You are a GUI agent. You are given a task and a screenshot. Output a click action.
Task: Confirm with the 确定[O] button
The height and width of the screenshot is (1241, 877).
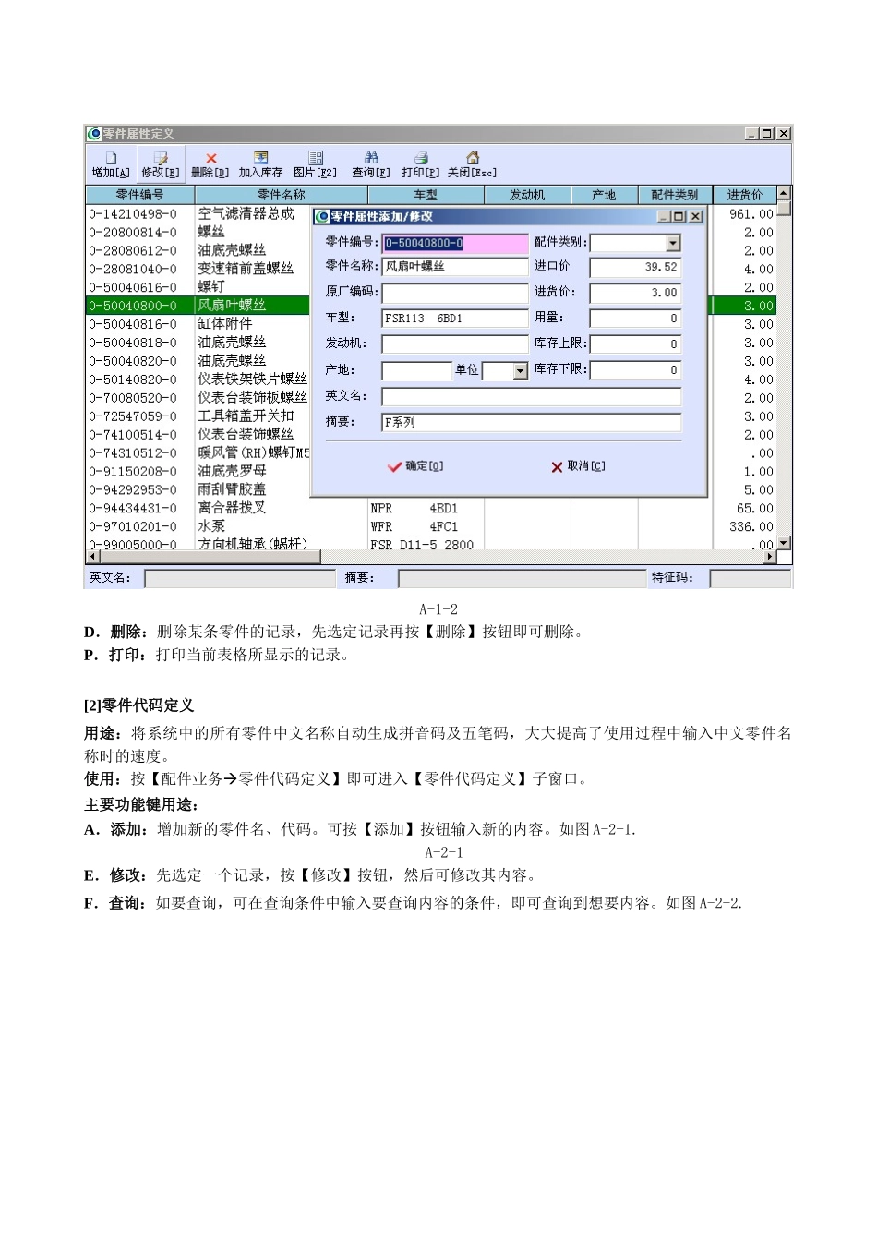[x=415, y=466]
